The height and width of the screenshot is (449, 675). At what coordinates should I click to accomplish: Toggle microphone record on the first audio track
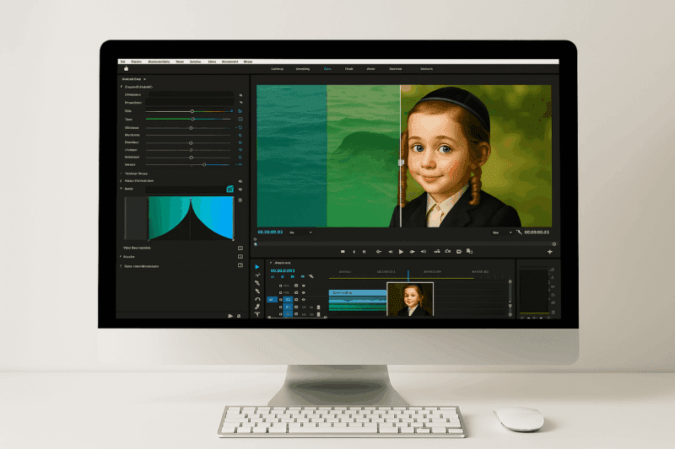319,307
